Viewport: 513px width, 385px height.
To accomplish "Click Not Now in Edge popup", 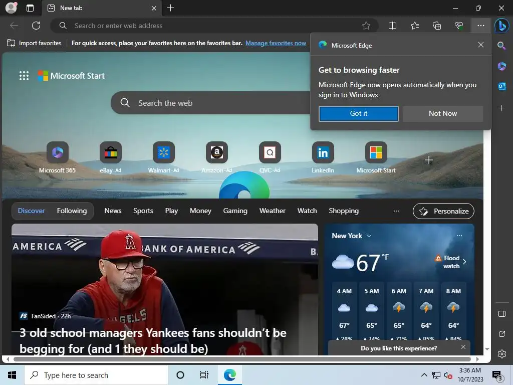I will [x=443, y=114].
